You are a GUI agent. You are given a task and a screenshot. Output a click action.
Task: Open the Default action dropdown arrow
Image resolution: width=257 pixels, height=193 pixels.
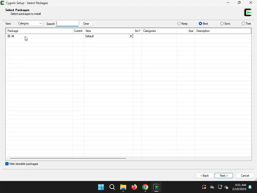pyautogui.click(x=131, y=36)
